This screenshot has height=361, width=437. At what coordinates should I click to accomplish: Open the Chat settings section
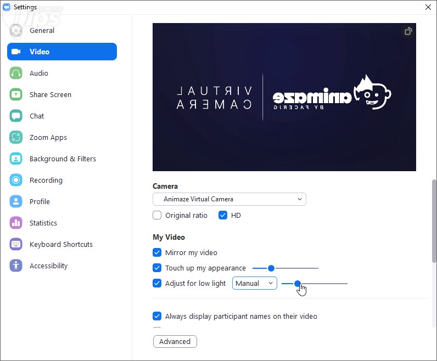click(x=62, y=116)
